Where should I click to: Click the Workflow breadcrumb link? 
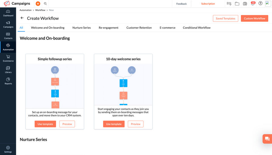40,10
